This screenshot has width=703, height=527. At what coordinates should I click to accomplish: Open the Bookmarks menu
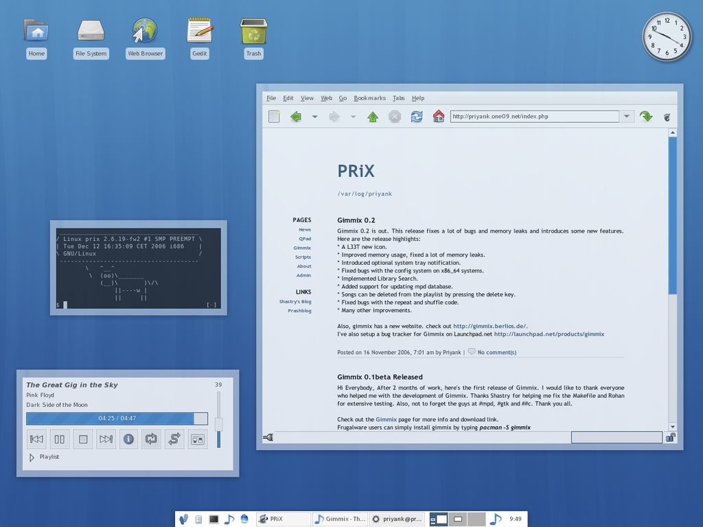click(369, 98)
